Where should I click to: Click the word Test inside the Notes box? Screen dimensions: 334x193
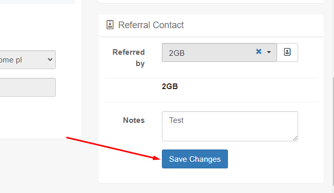pos(176,120)
